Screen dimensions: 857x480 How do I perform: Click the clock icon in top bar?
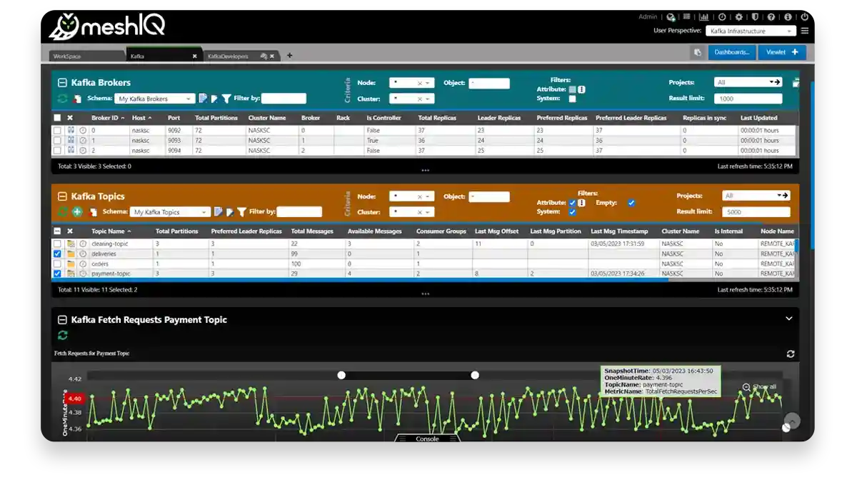point(722,16)
